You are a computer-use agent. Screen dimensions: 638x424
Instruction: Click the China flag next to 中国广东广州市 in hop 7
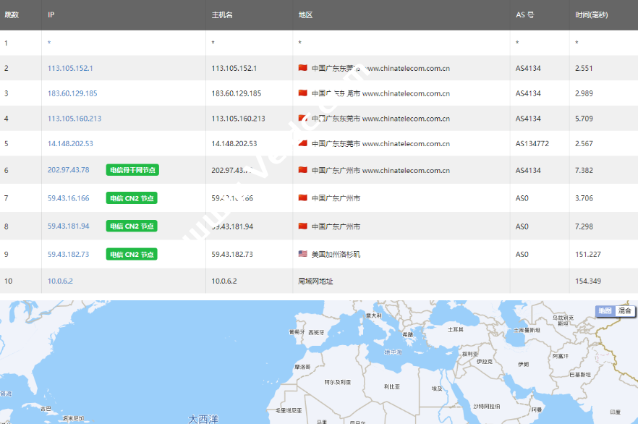click(x=303, y=198)
